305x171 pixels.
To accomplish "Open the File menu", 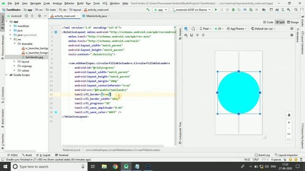I will click(10, 3).
